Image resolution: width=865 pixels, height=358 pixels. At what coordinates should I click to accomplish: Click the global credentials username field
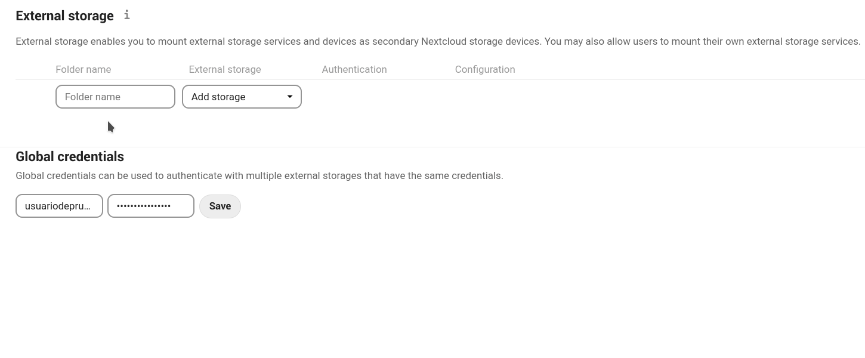click(59, 206)
